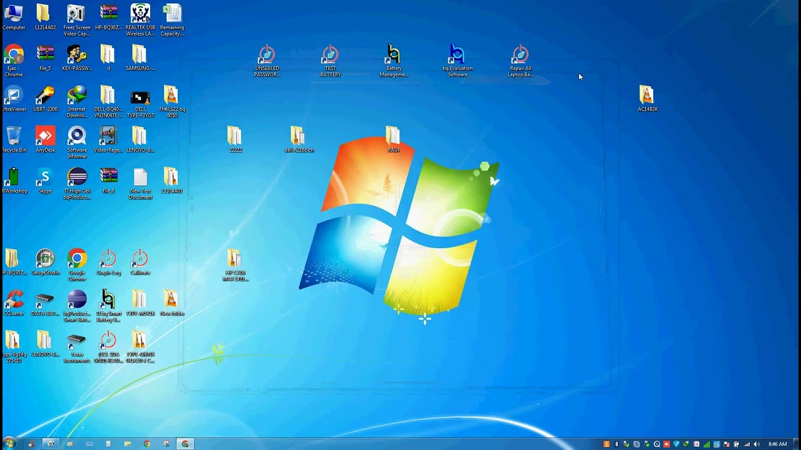Image resolution: width=801 pixels, height=450 pixels.
Task: Open the L12L4A02 folder
Action: 44,17
